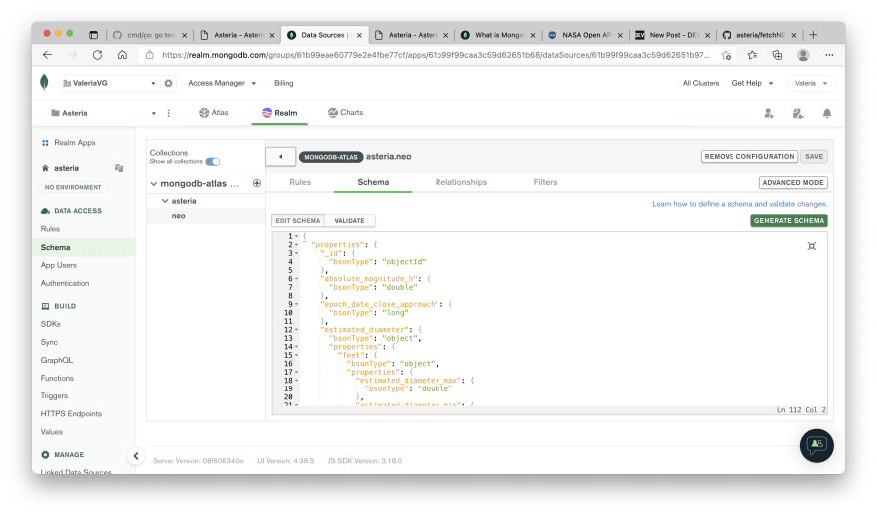Reload the current page
The height and width of the screenshot is (516, 877).
point(98,54)
